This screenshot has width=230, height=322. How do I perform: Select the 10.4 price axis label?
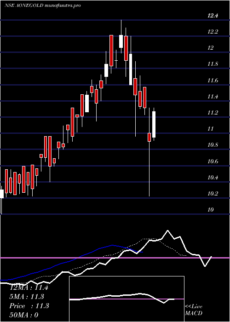pos(213,178)
